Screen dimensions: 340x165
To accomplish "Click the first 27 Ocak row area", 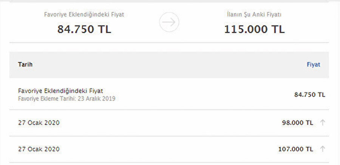I will (169, 123).
